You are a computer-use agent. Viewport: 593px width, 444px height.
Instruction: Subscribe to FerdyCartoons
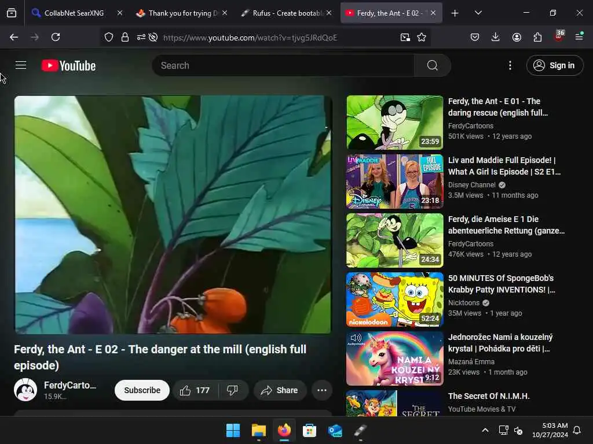click(x=142, y=390)
